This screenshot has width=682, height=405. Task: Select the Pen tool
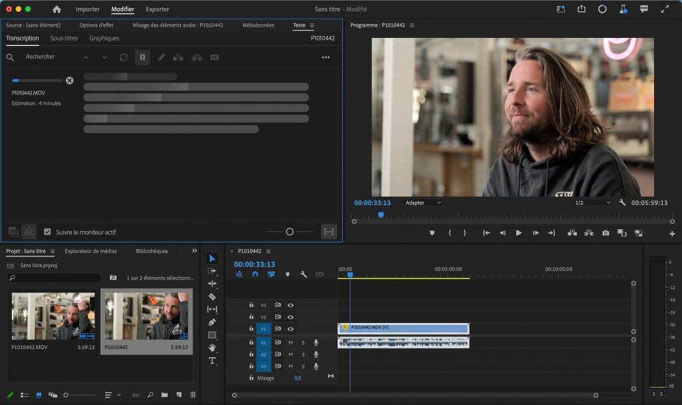(212, 320)
